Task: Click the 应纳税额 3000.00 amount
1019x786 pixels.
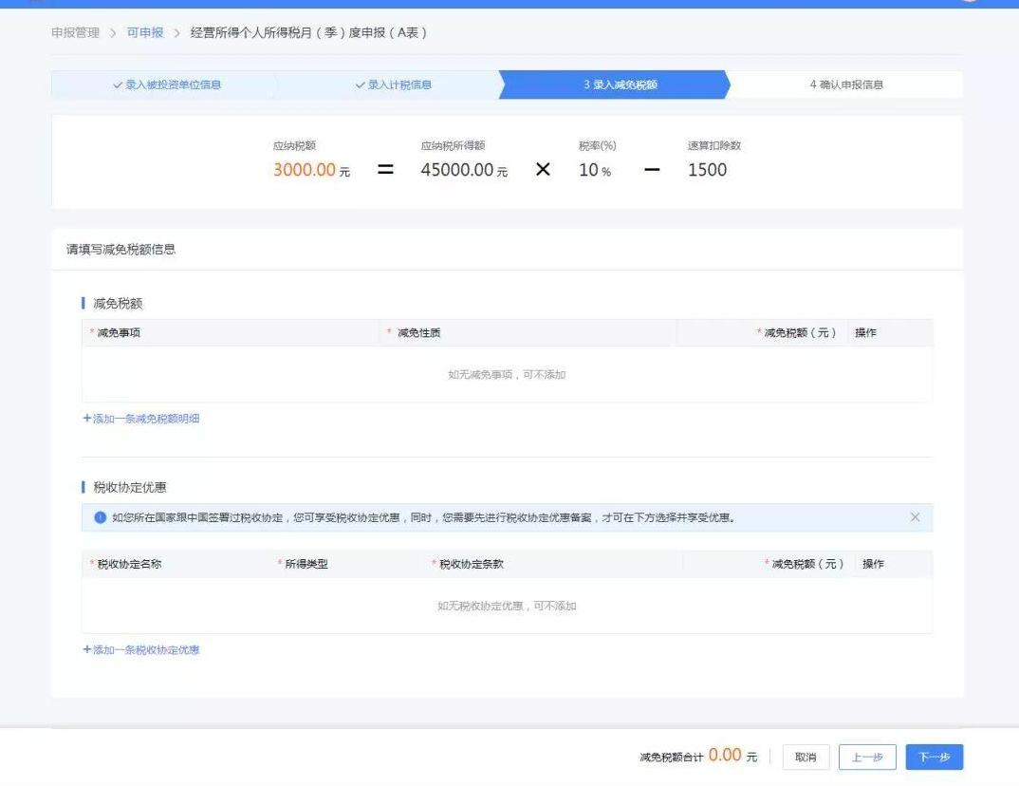Action: [305, 170]
